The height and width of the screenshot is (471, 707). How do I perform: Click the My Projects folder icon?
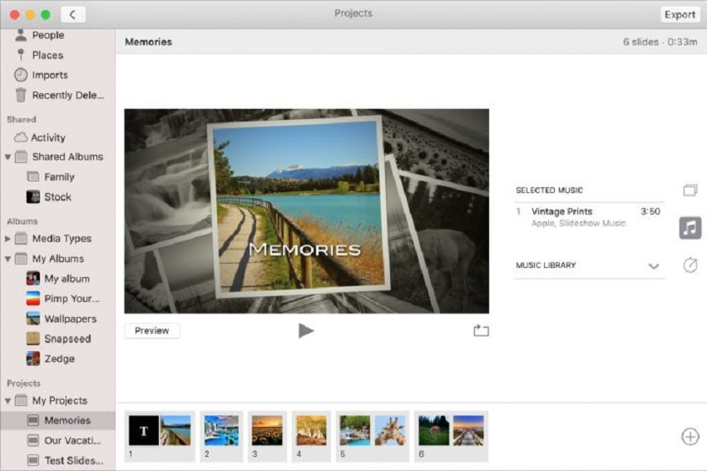click(21, 400)
